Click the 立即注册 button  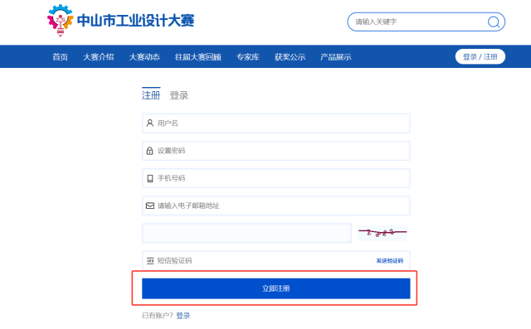click(276, 288)
